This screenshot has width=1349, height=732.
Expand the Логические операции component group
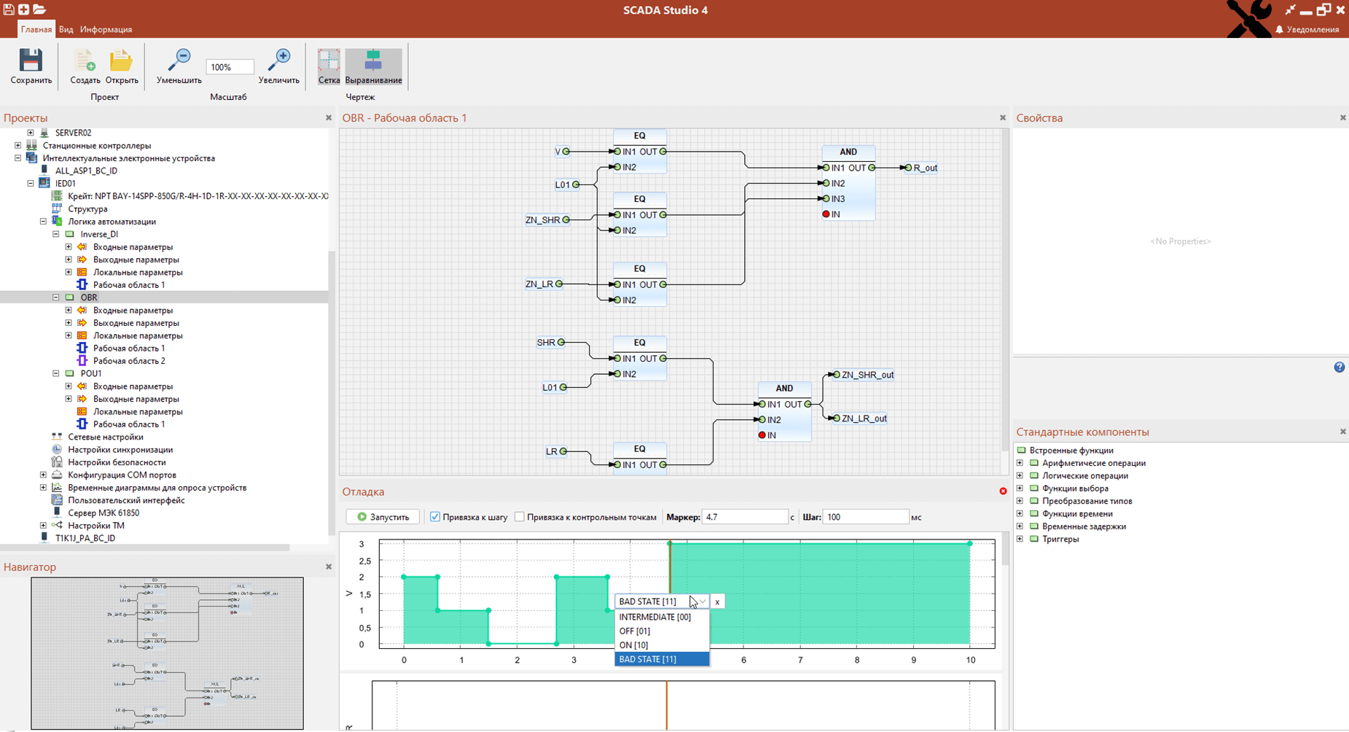(1020, 476)
